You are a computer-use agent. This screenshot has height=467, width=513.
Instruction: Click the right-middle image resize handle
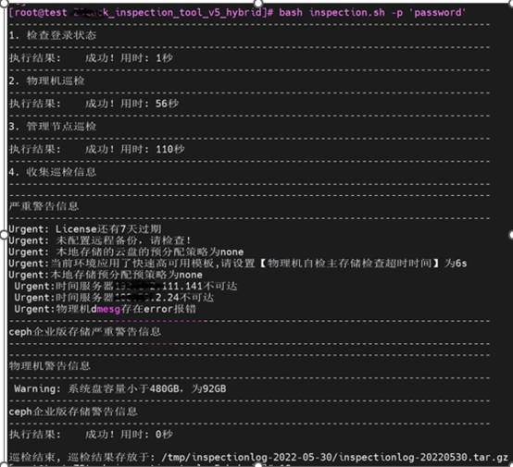point(511,235)
